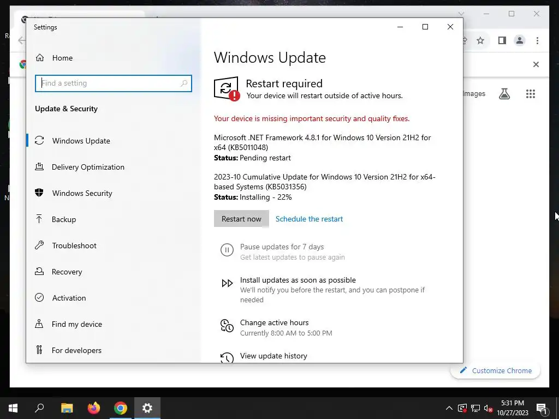Click the Home house icon
This screenshot has width=559, height=419.
click(x=39, y=57)
